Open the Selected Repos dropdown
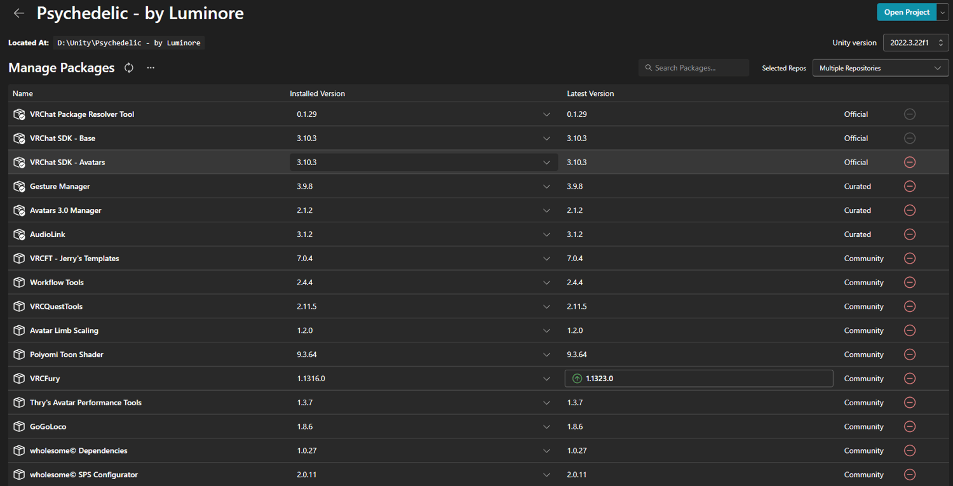Image resolution: width=953 pixels, height=486 pixels. [x=880, y=68]
